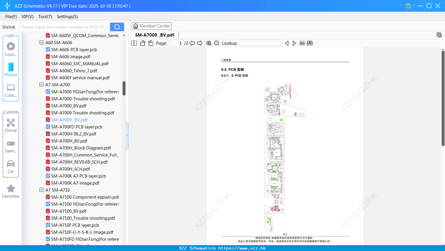
Task: Rotate page clockwise icon
Action: [150, 43]
